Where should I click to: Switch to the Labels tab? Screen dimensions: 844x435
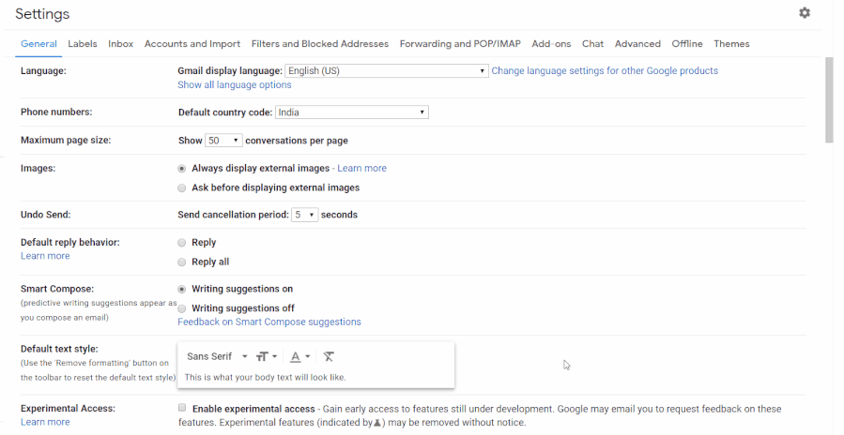point(83,43)
